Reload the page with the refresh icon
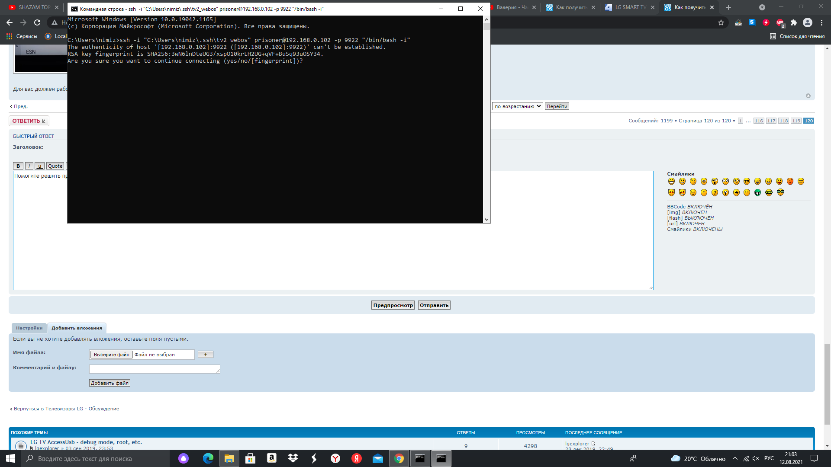This screenshot has width=831, height=467. coord(37,22)
